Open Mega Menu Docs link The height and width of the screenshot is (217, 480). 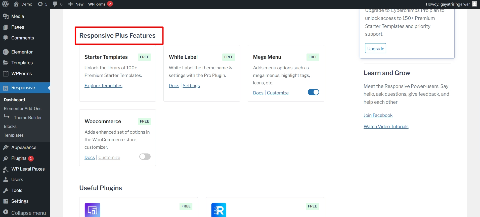[x=258, y=93]
